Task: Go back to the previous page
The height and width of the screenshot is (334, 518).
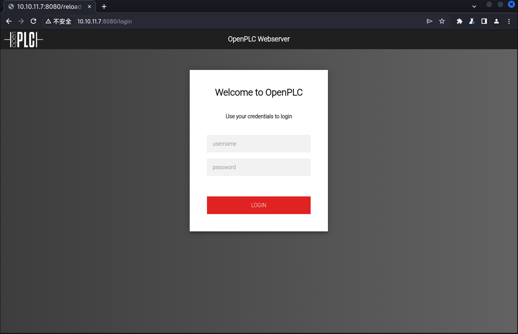Action: [x=9, y=22]
